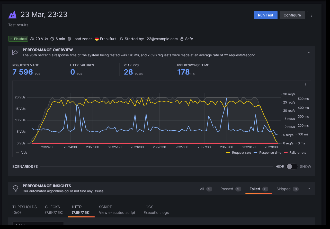Viewport: 330px width, 229px height.
Task: Click the load zones database icon
Action: pyautogui.click(x=69, y=39)
